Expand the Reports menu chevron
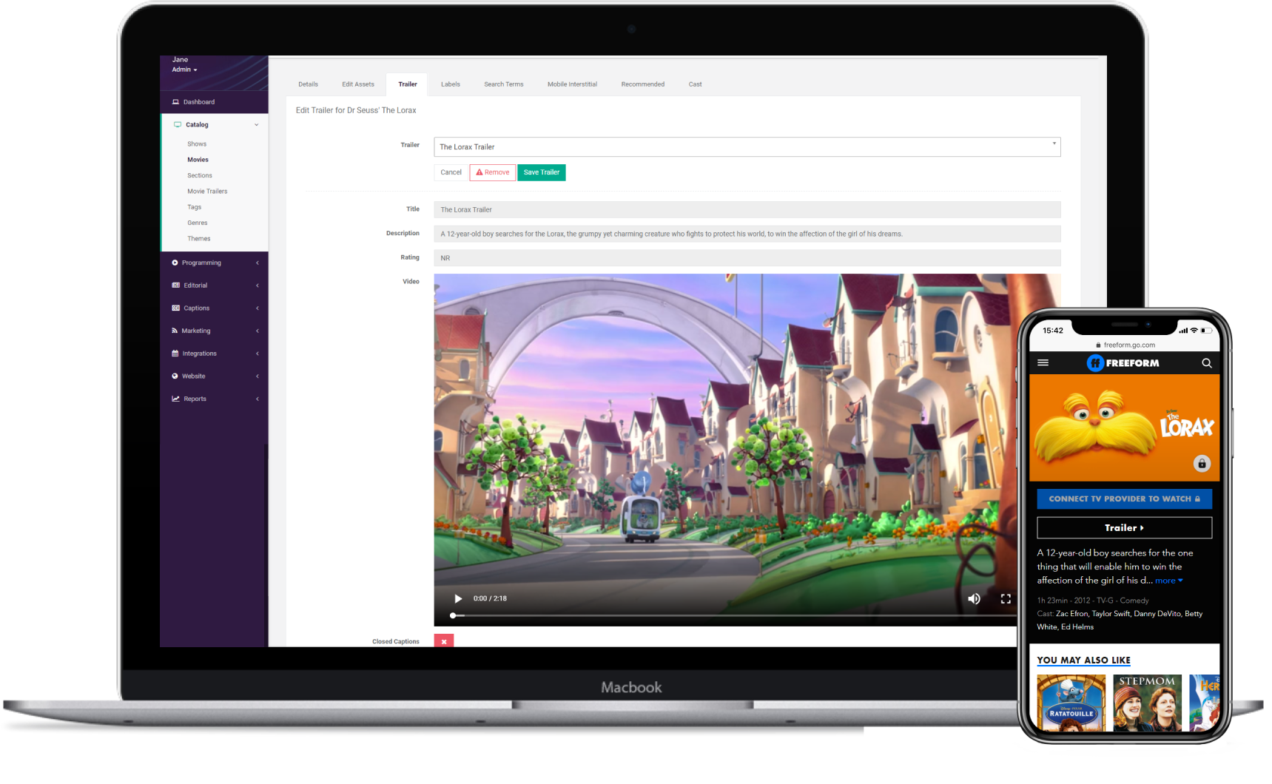This screenshot has width=1272, height=784. click(258, 399)
